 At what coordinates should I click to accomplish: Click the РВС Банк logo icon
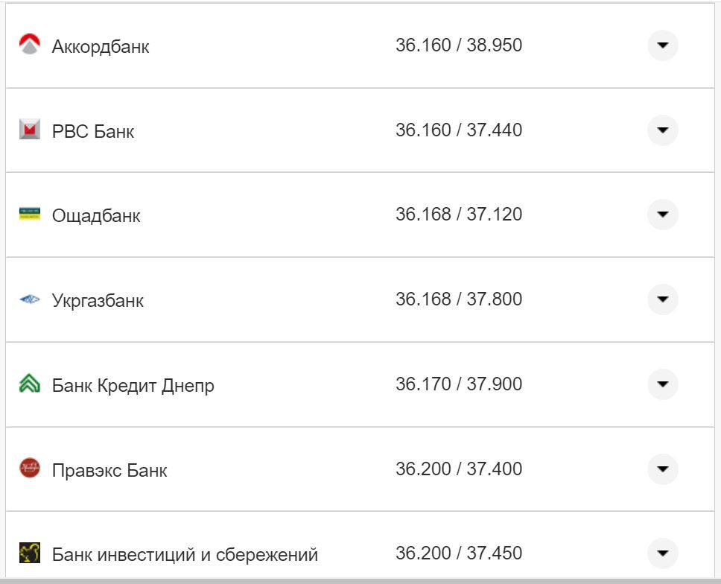30,130
